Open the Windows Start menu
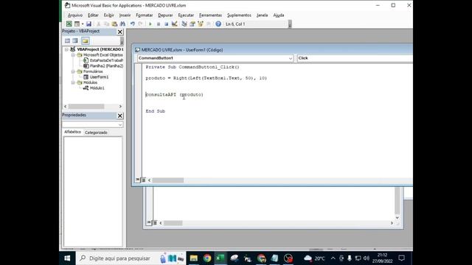The image size is (472, 265). pos(67,258)
